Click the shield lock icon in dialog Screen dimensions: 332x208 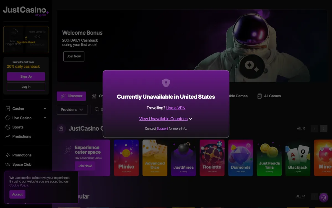(x=166, y=83)
